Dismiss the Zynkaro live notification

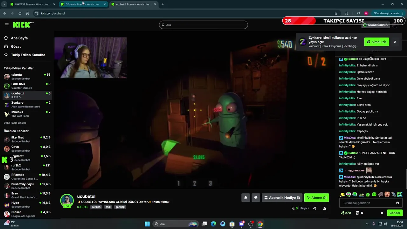click(395, 42)
